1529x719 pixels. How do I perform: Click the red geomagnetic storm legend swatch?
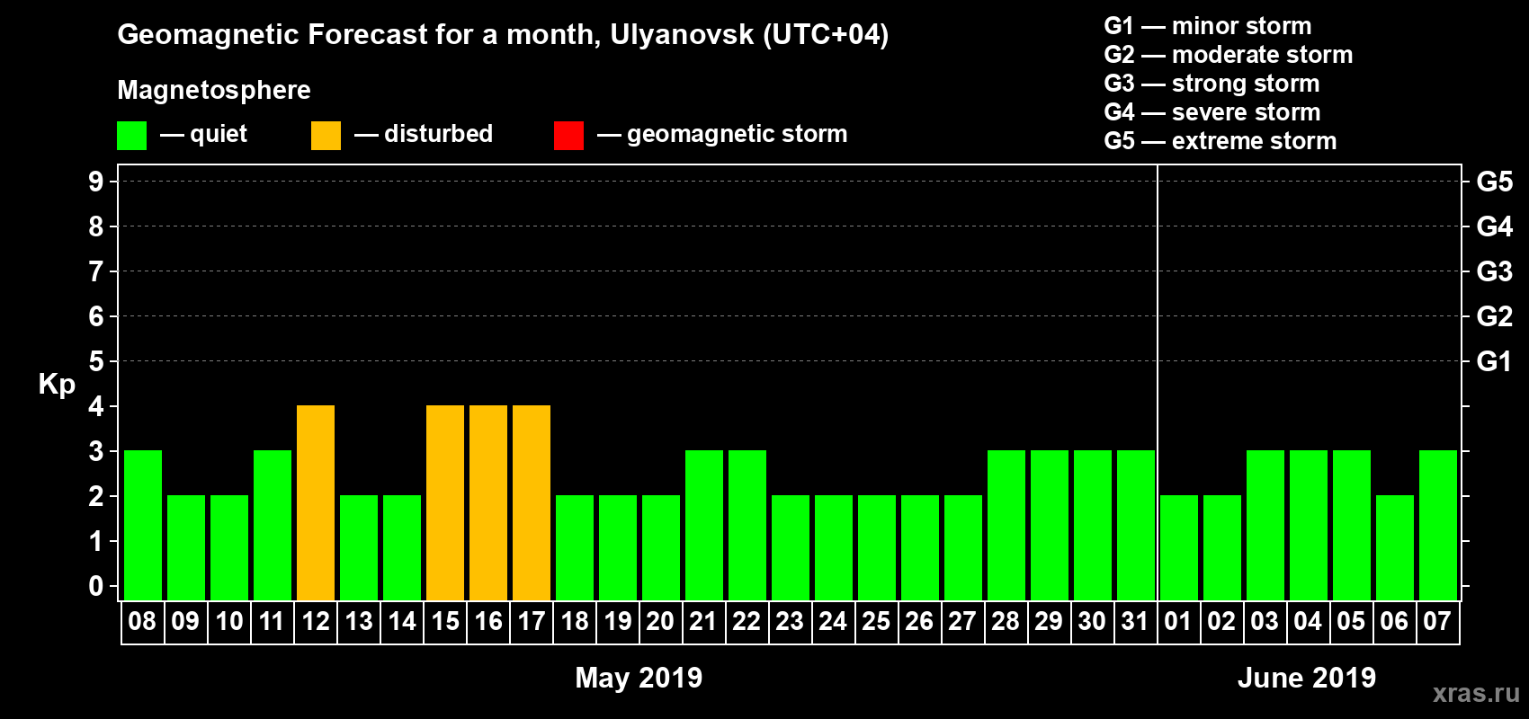(x=568, y=136)
